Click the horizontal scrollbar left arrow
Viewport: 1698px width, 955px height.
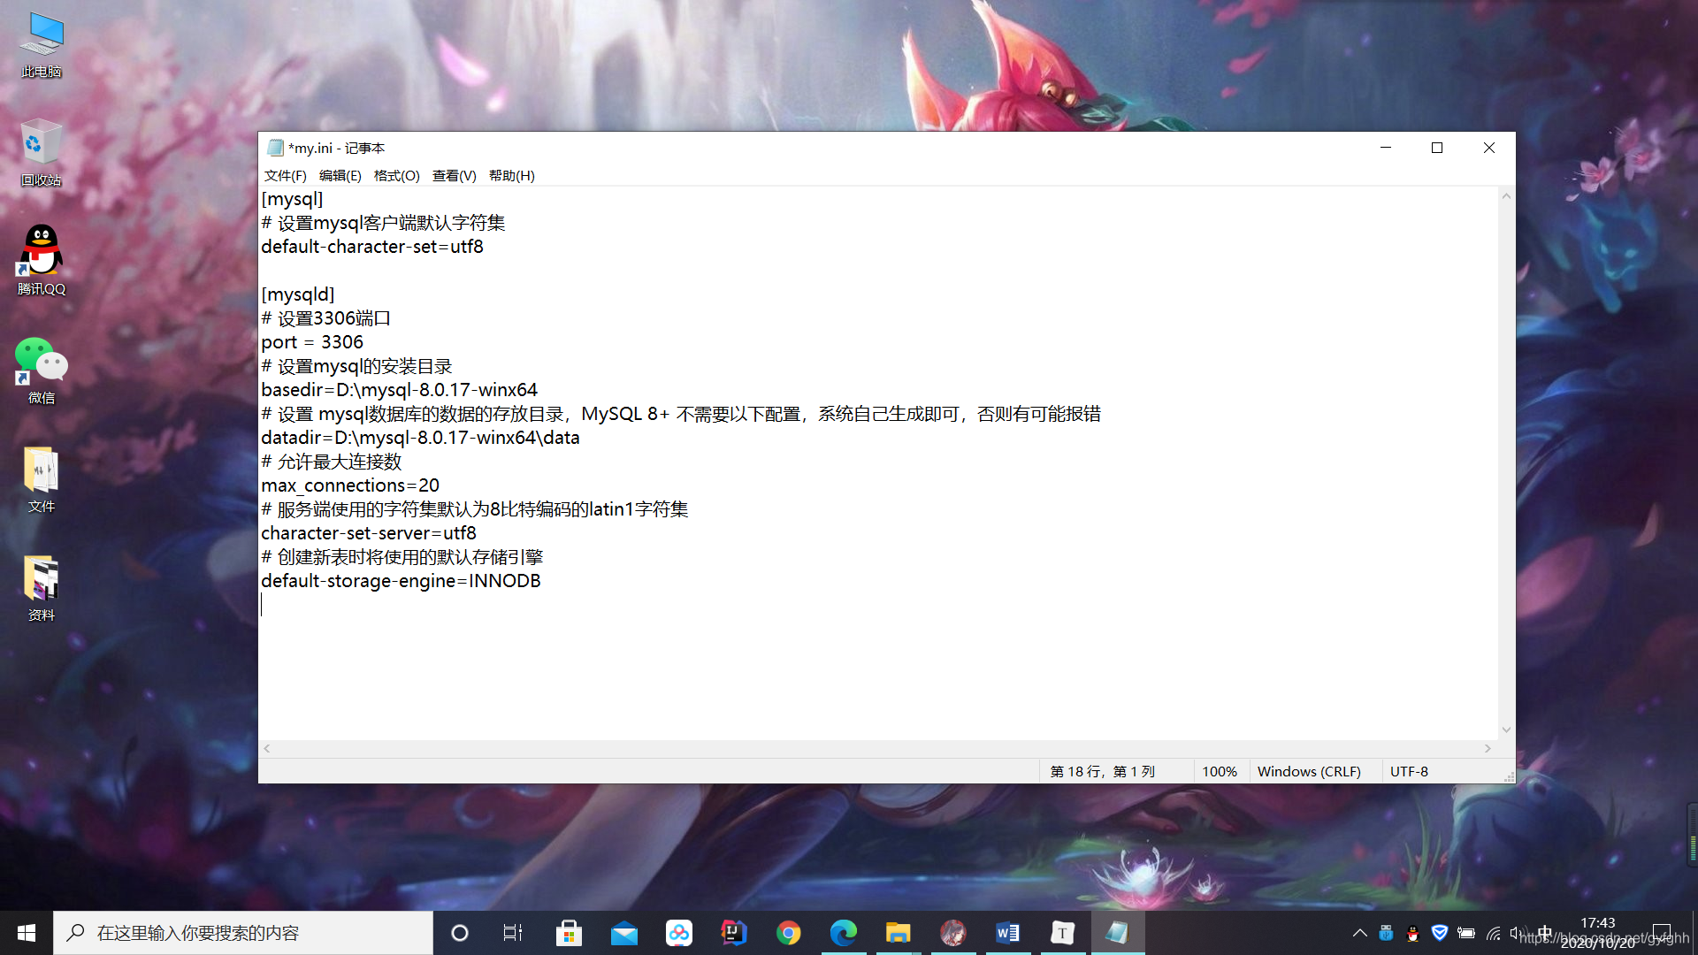coord(267,748)
